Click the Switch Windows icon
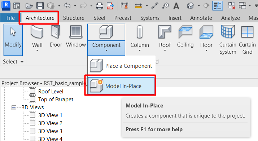The image size is (258, 141). [242, 6]
